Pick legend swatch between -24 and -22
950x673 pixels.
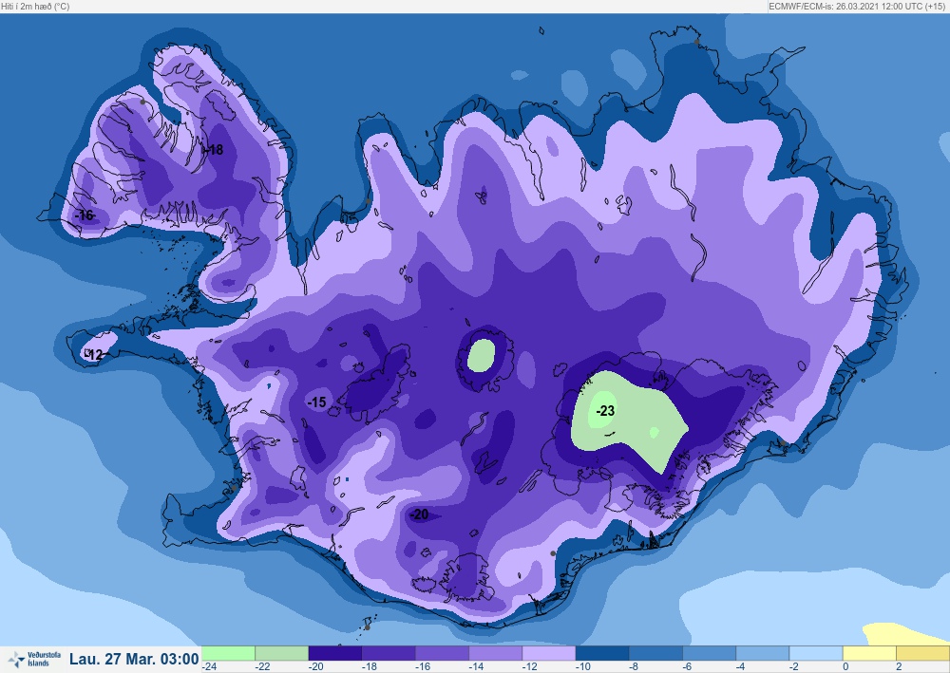[x=228, y=653]
